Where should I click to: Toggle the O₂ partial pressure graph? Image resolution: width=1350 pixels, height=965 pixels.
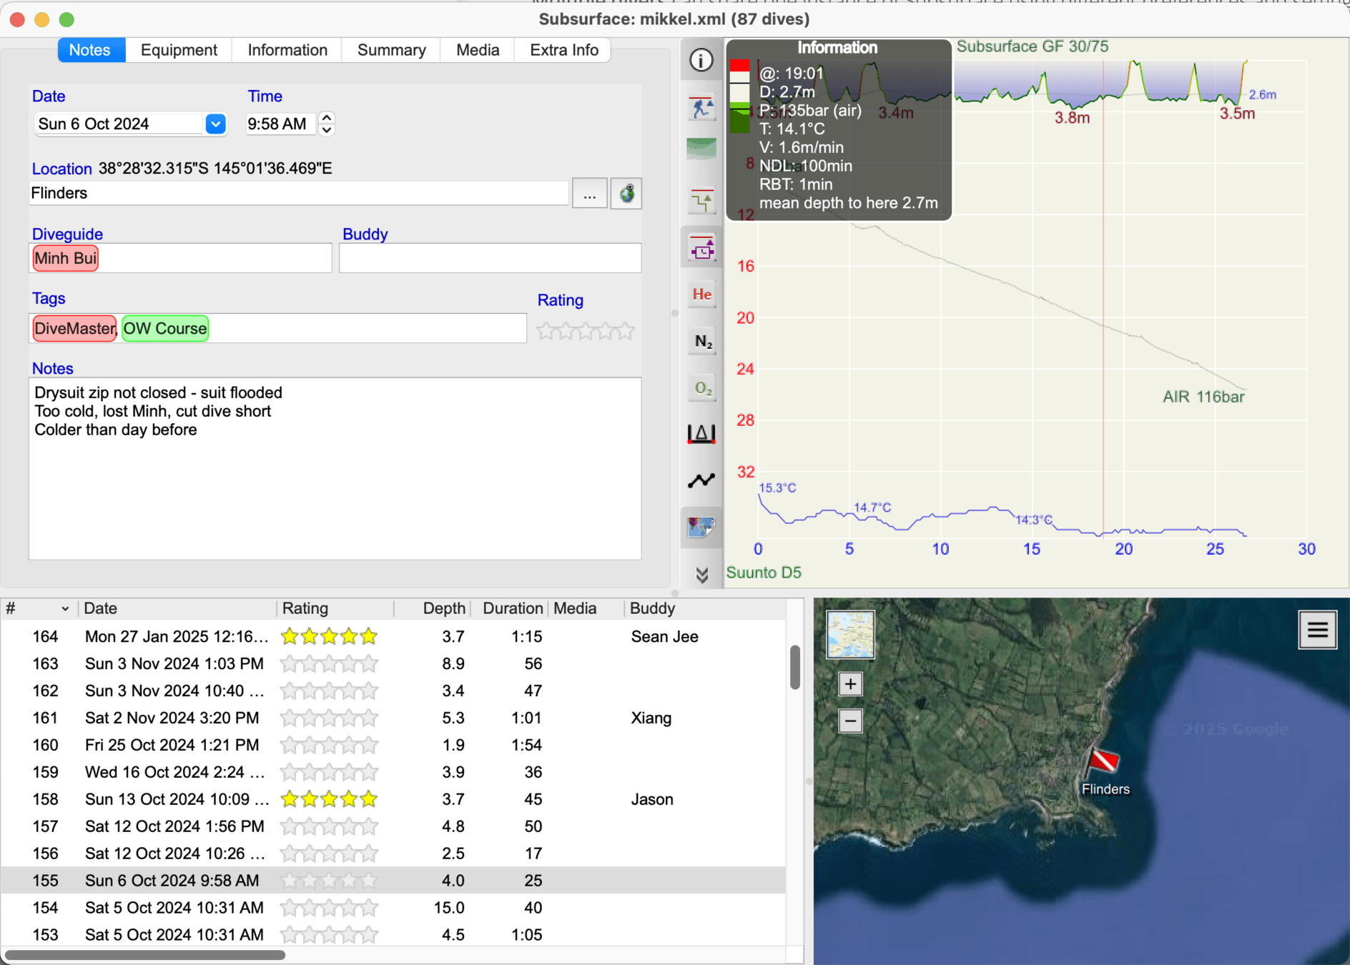(x=701, y=388)
